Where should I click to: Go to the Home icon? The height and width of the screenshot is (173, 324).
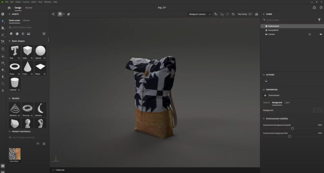(9, 8)
